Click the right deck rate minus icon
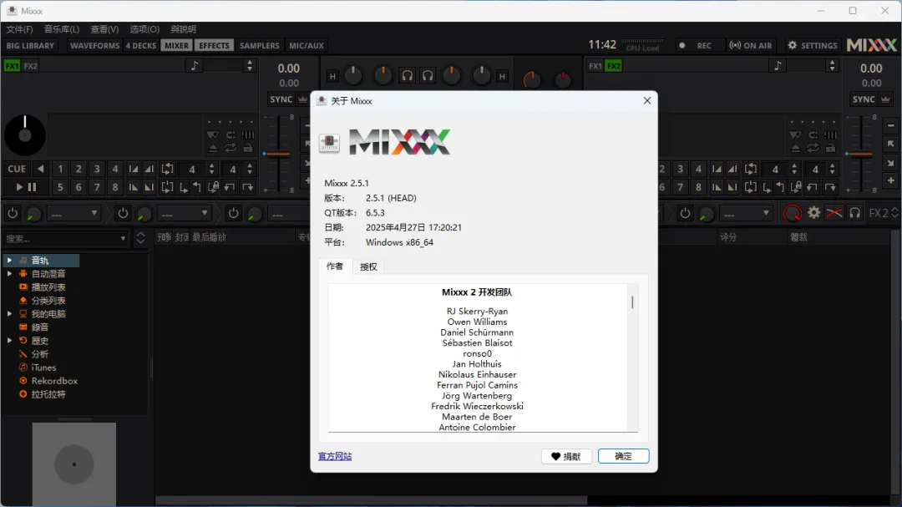 pos(891,126)
